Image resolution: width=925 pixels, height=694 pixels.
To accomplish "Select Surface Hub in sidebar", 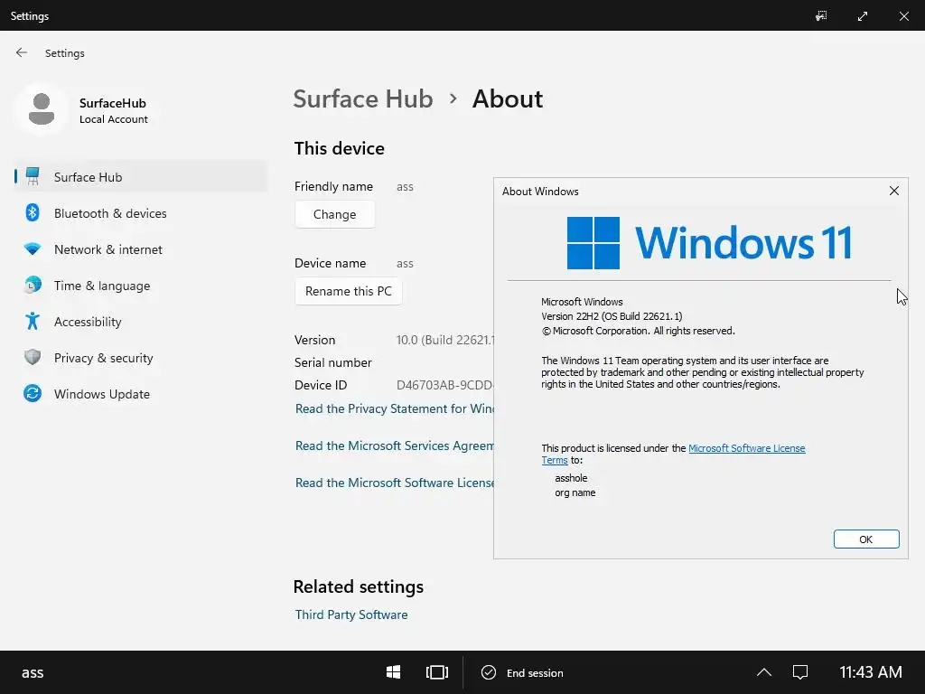I will (x=141, y=177).
